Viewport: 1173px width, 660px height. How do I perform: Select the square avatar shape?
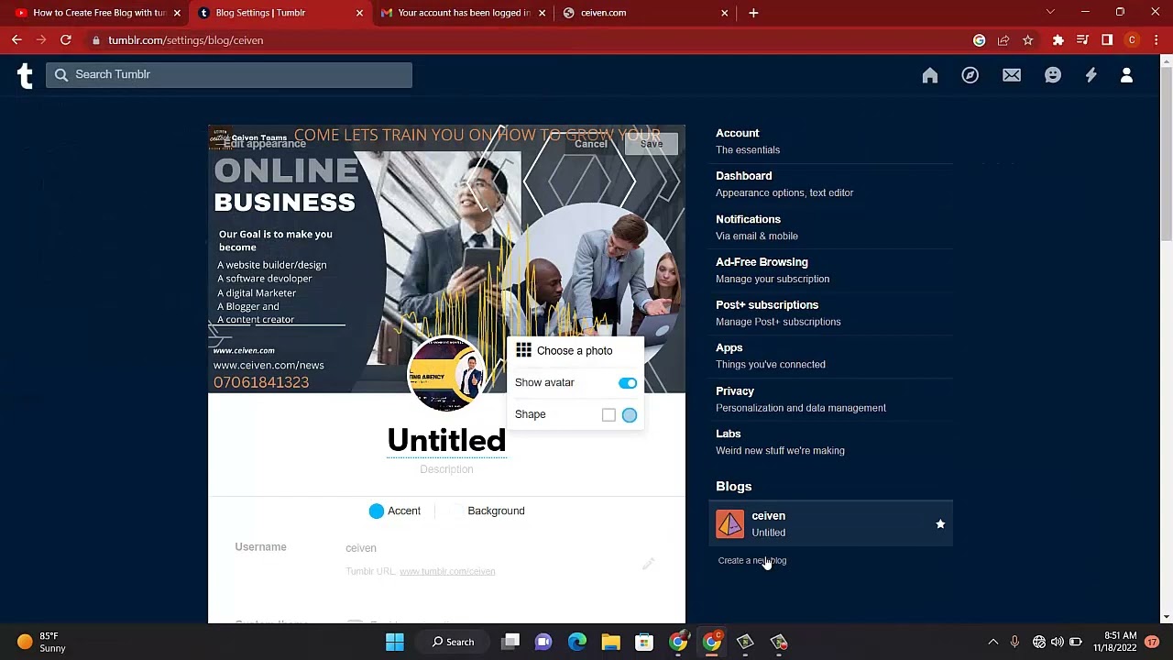[x=608, y=415]
